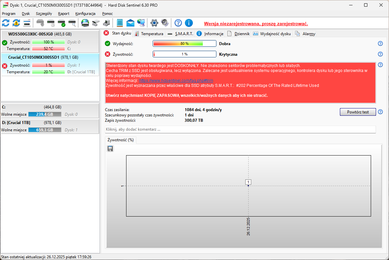389x260 pixels.
Task: Click help icon beside the red status text
Action: click(x=380, y=65)
